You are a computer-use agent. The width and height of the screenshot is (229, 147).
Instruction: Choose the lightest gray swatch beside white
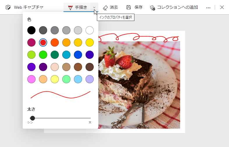(x=78, y=30)
